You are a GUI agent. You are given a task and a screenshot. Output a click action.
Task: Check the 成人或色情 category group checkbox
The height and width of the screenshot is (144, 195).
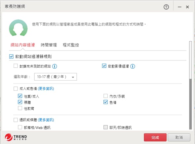(x=16, y=89)
